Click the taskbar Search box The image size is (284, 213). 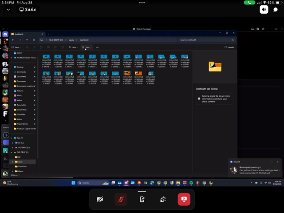(93, 183)
